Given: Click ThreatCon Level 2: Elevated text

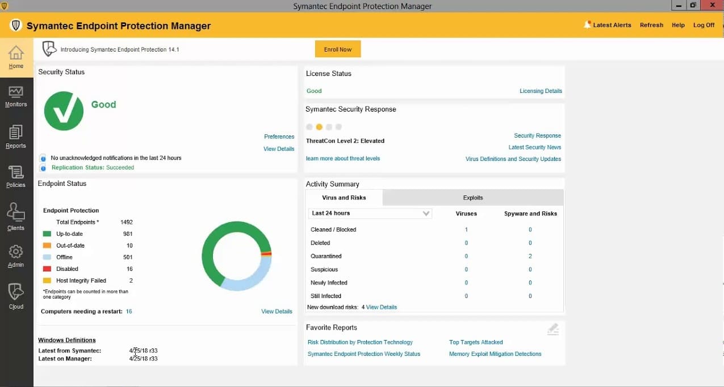Looking at the screenshot, I should coord(345,141).
